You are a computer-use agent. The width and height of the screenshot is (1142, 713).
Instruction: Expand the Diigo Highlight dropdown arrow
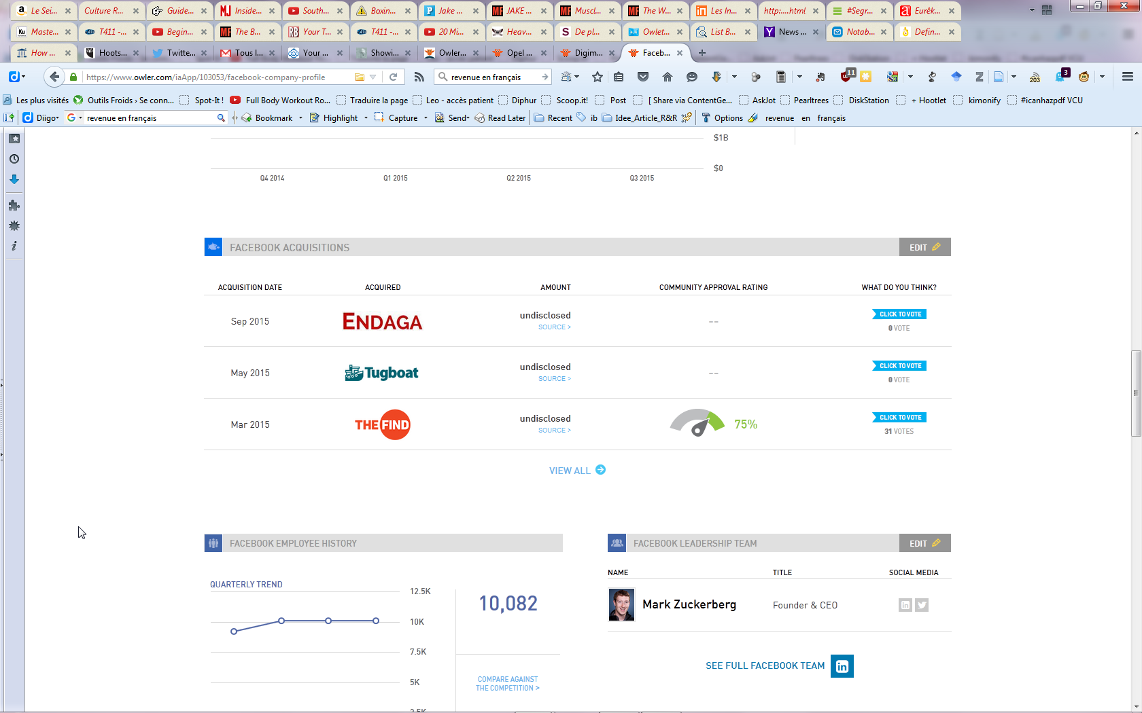click(366, 117)
